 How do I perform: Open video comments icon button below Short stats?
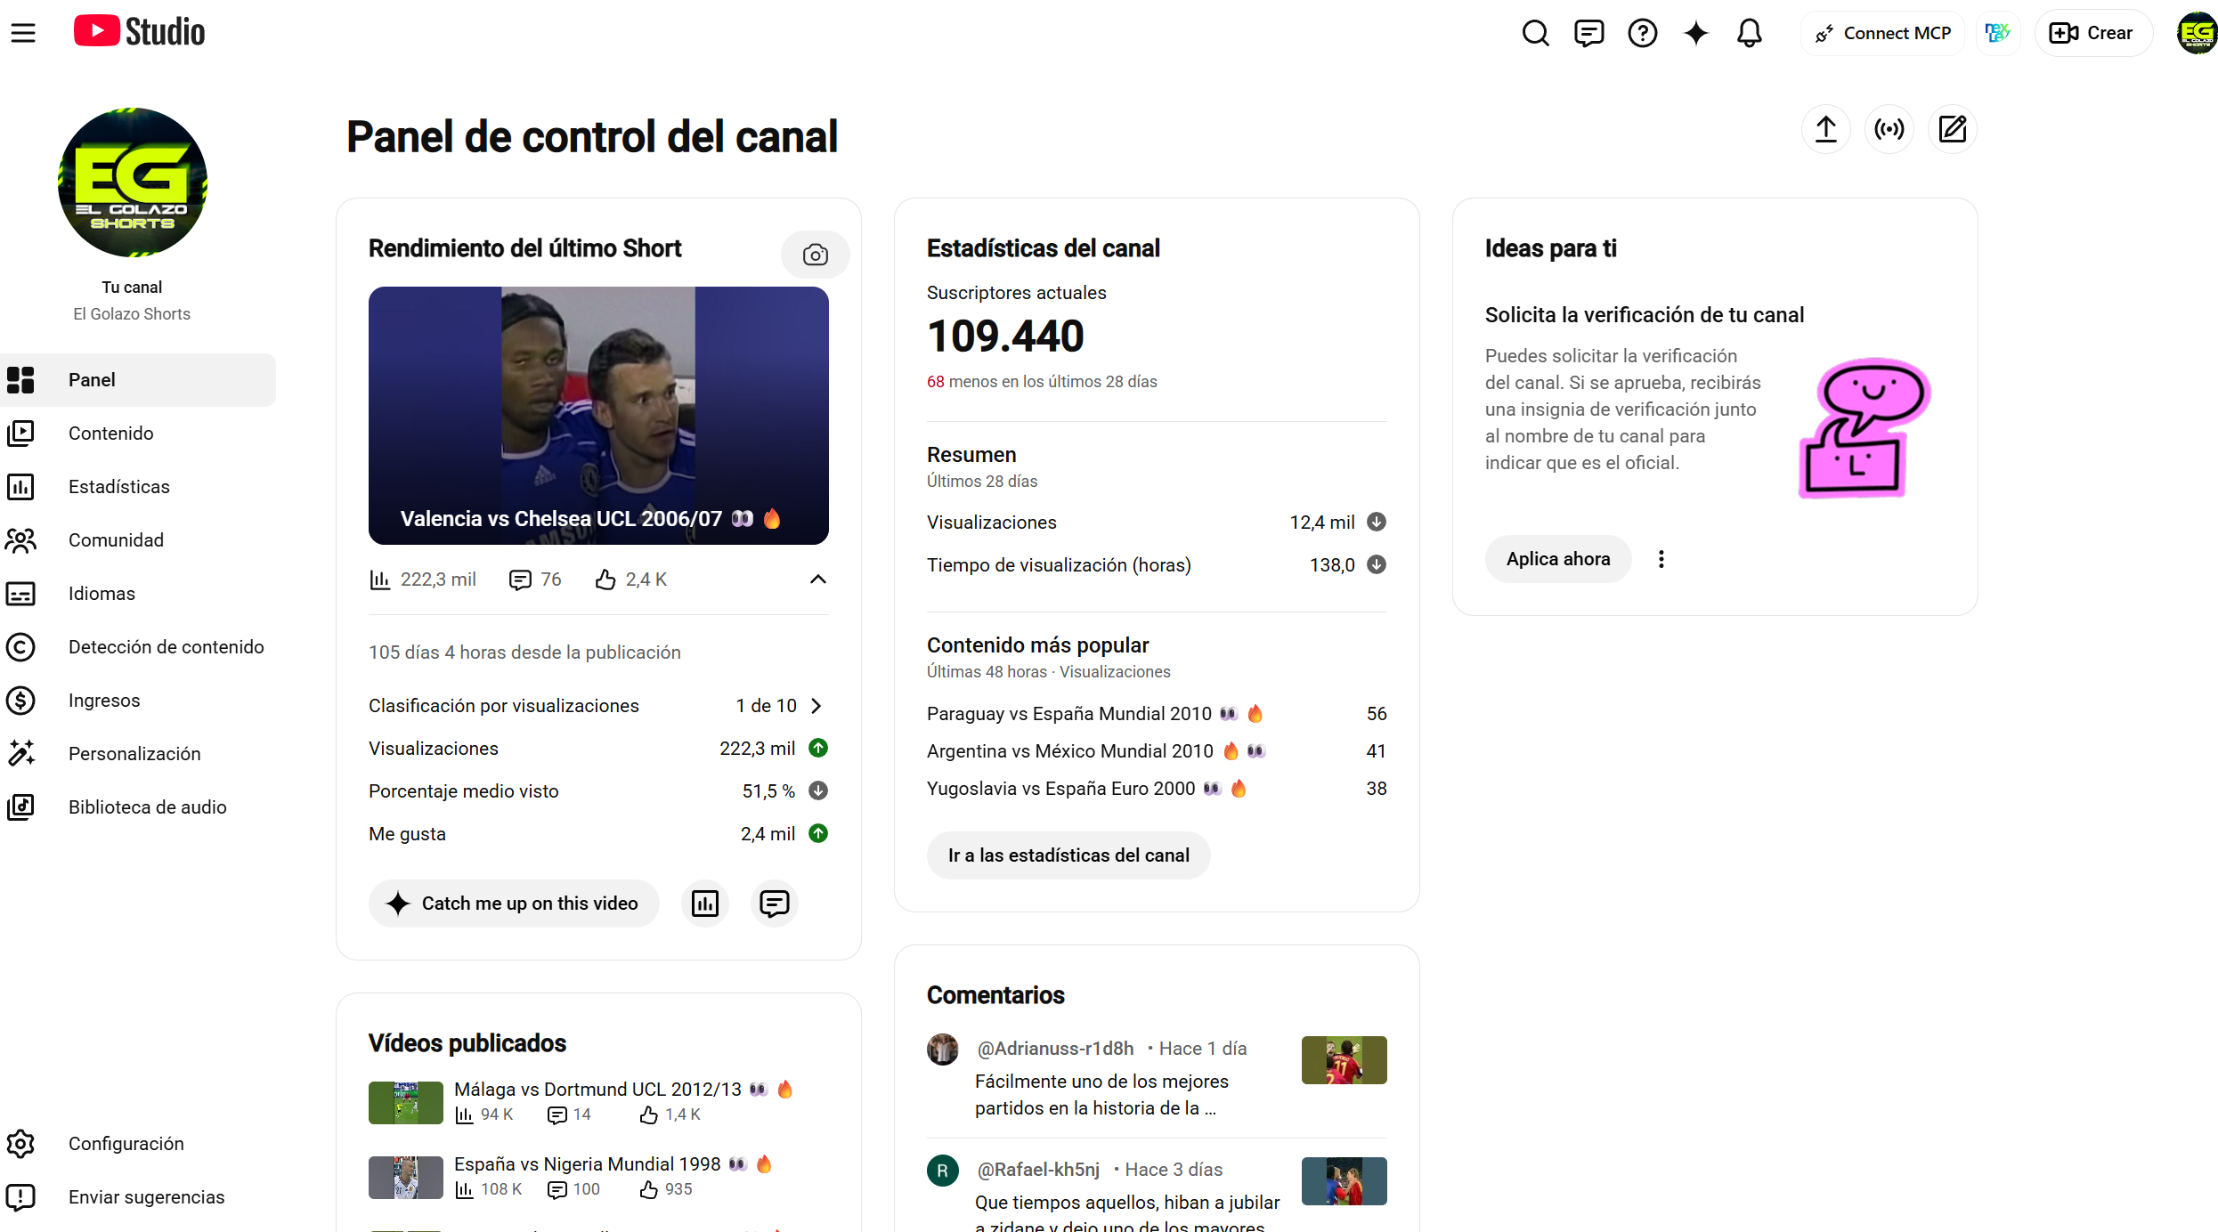(x=775, y=904)
